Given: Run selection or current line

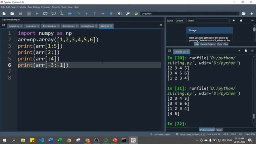Looking at the screenshot, I should pos(62,14).
